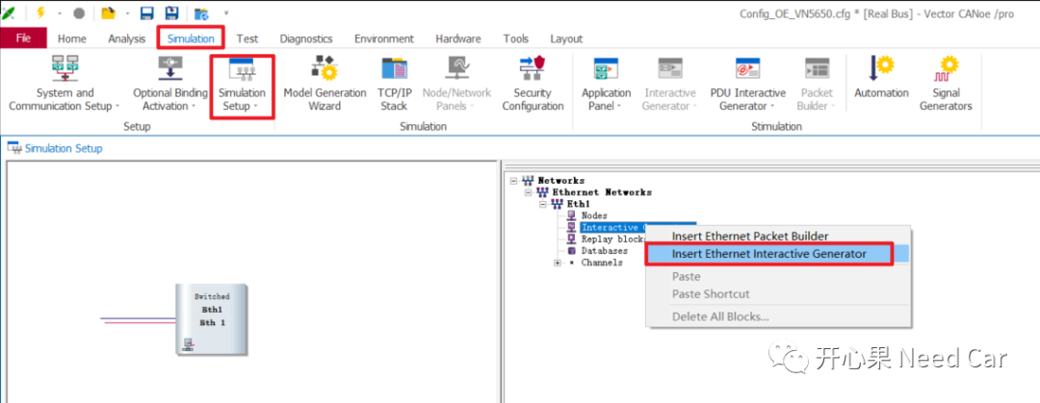The height and width of the screenshot is (403, 1040).
Task: Expand the Optional Binding Activation dropdown arrow
Action: click(193, 106)
